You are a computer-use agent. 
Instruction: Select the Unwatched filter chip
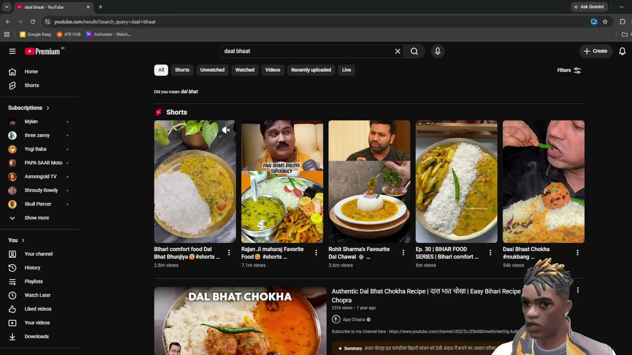212,70
